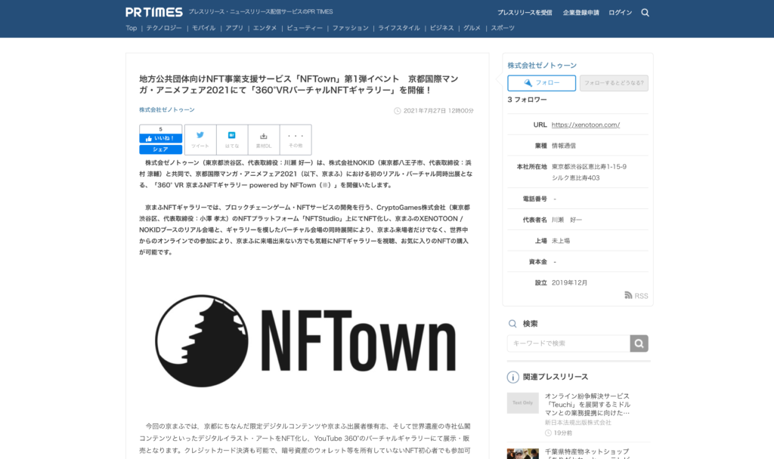
Task: Open the その他 three-dots share menu
Action: [296, 140]
